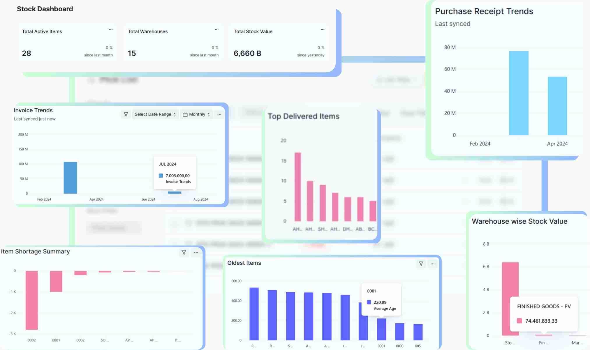
Task: Click the tall Invoice Trends bar near Mar 2024
Action: [70, 178]
